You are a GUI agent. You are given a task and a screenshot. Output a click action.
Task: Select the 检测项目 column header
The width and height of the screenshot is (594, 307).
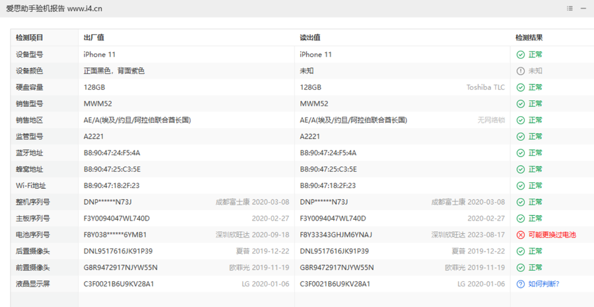tap(29, 38)
